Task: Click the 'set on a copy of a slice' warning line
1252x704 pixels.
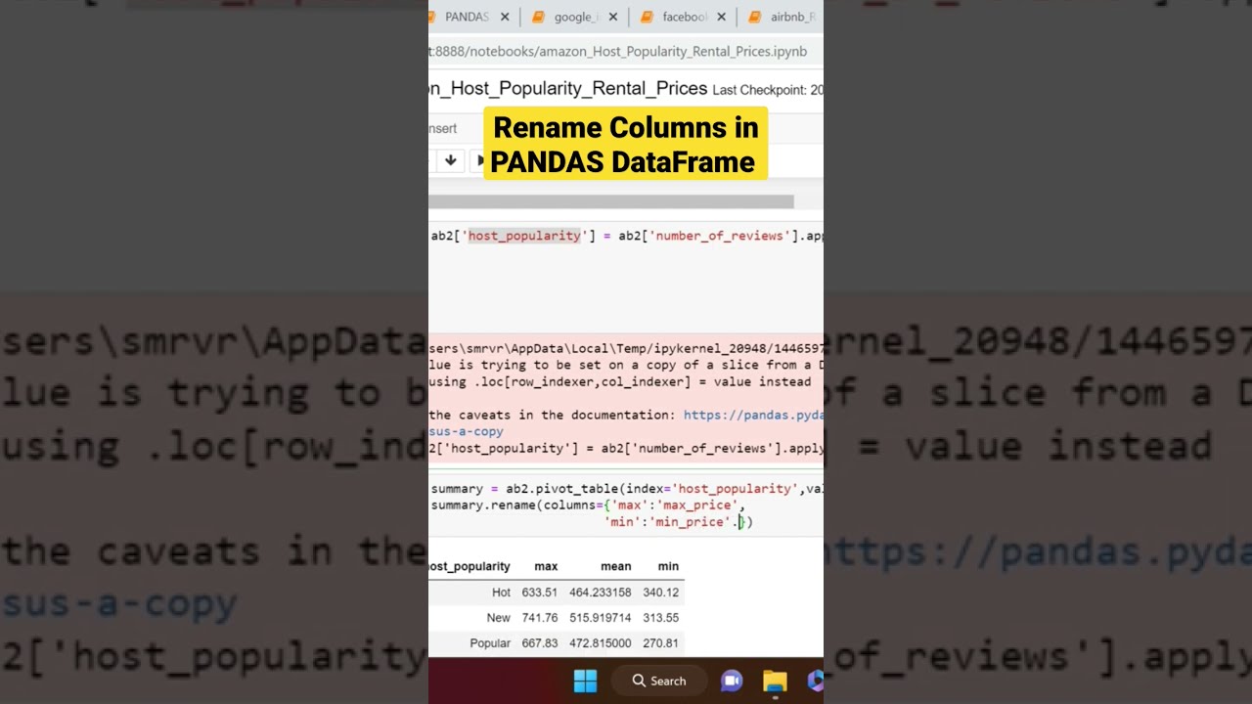Action: [626, 365]
